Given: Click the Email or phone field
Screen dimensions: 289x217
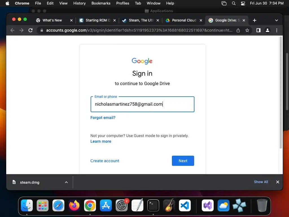Looking at the screenshot, I should [142, 104].
